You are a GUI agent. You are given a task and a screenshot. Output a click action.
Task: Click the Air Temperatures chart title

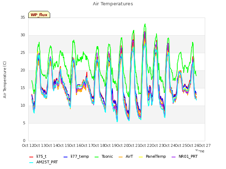[x=113, y=4]
